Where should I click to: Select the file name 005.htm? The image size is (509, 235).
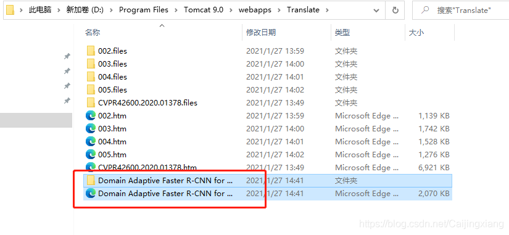(112, 155)
